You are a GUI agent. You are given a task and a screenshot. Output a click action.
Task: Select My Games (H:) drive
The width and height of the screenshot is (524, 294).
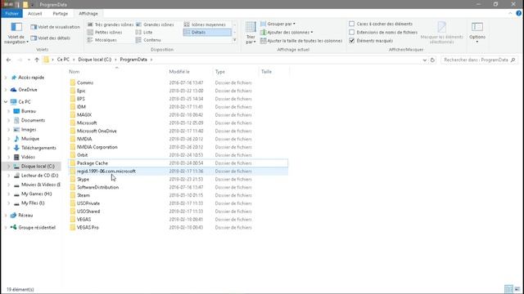[x=37, y=194]
